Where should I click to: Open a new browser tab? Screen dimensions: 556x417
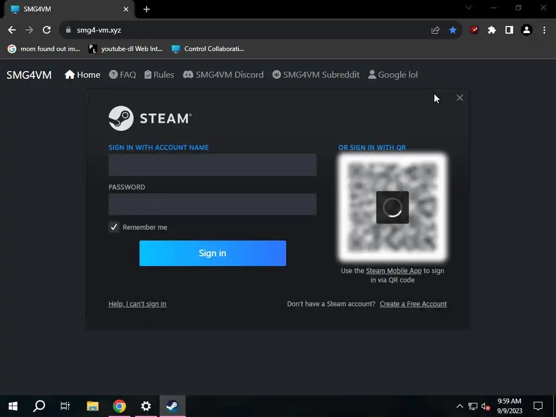[x=147, y=9]
